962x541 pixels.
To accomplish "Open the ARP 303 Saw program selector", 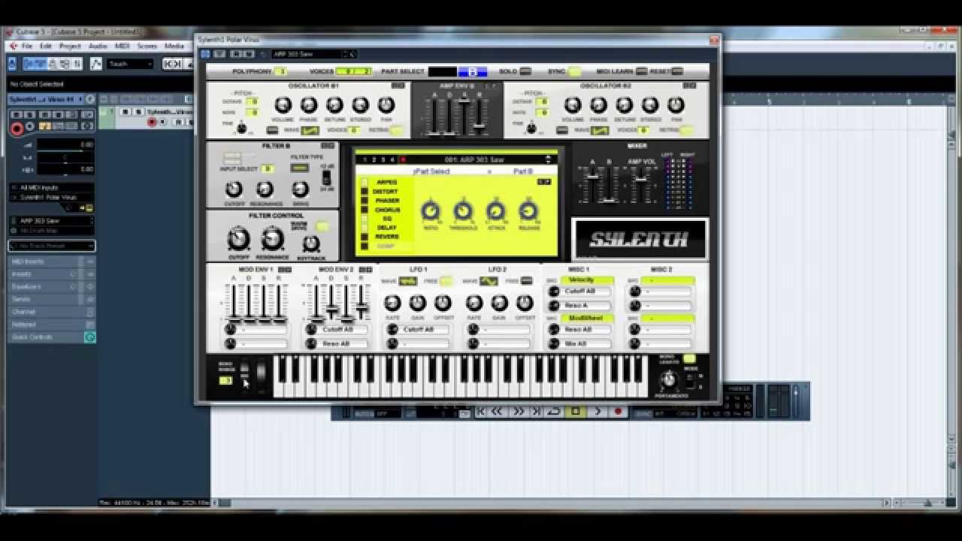I will 52,221.
